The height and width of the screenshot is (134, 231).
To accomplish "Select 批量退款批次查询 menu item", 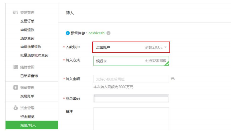I will (34, 55).
